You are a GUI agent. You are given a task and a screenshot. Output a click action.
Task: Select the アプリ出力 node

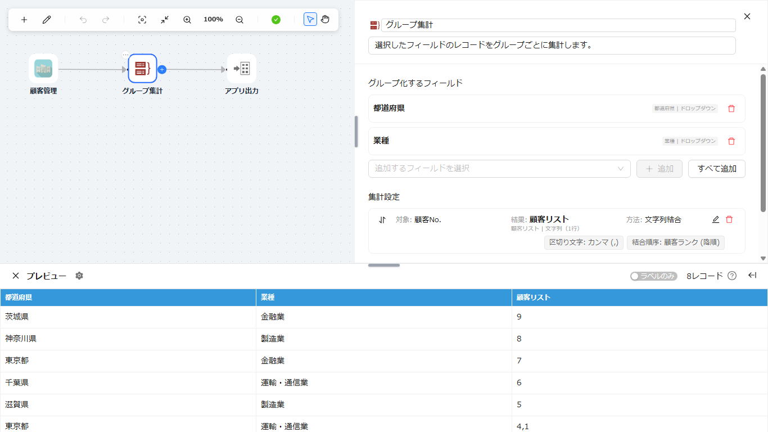pyautogui.click(x=242, y=69)
